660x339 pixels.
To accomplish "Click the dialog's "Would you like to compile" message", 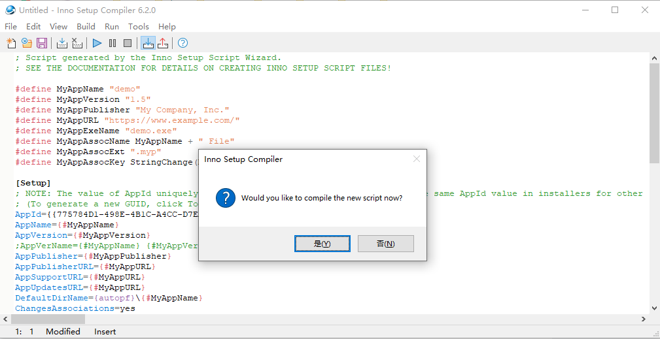I will tap(322, 198).
